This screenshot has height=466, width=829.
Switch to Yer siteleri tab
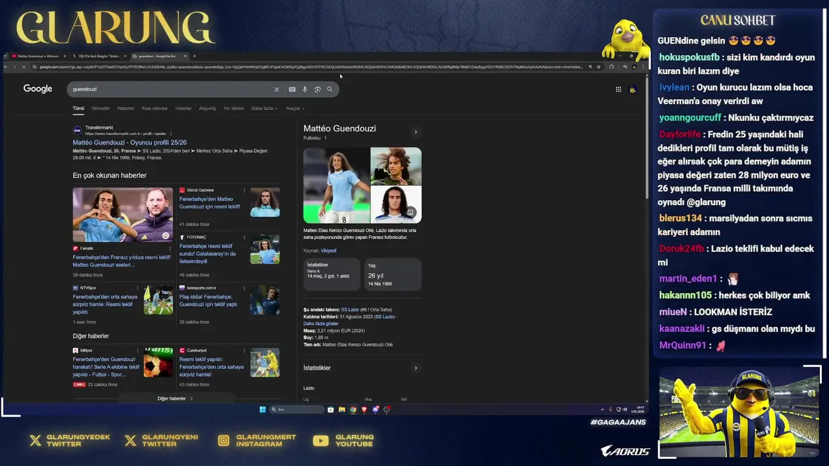(234, 109)
